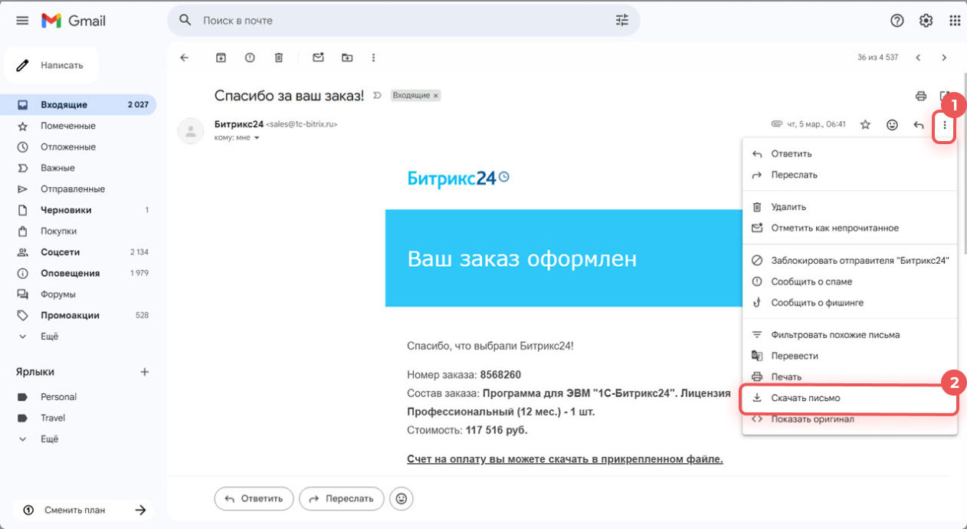Click the archive icon in the toolbar
The image size is (967, 529).
point(221,58)
